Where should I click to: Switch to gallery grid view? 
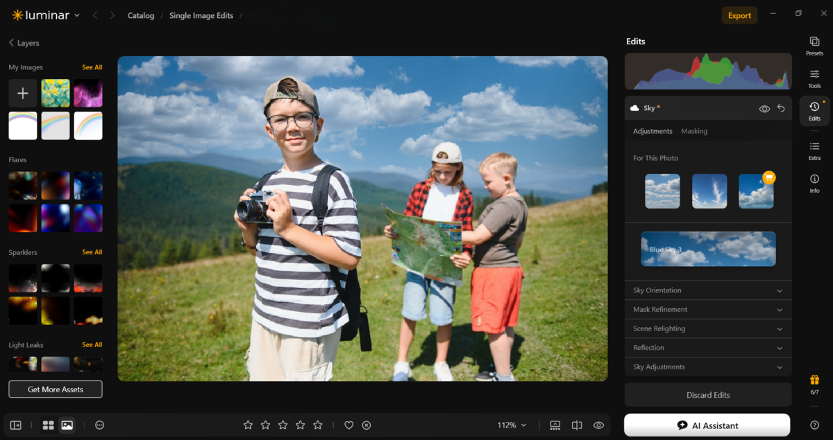[48, 425]
